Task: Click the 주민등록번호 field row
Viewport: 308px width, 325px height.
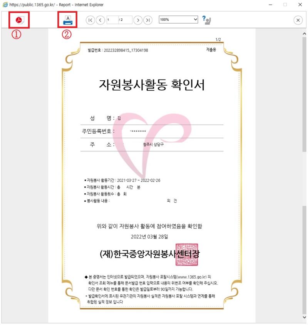Action: tap(152, 131)
